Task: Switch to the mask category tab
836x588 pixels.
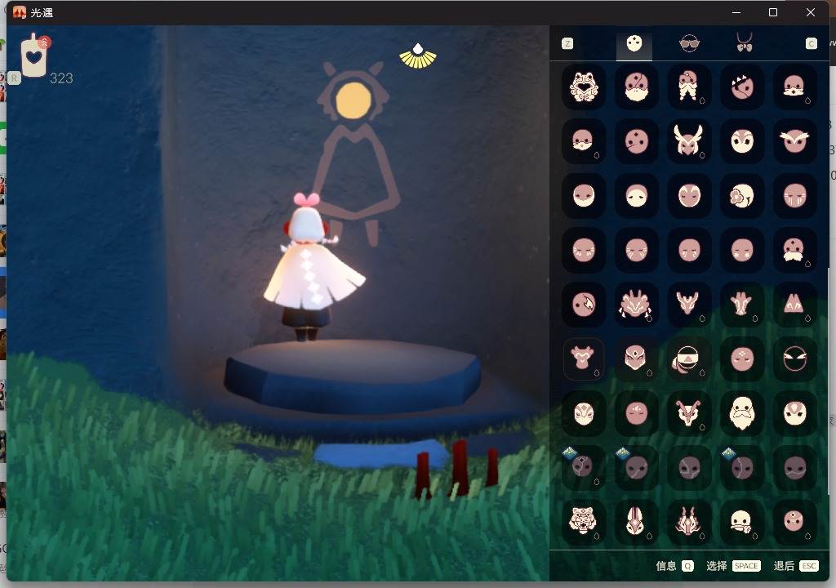Action: [634, 44]
